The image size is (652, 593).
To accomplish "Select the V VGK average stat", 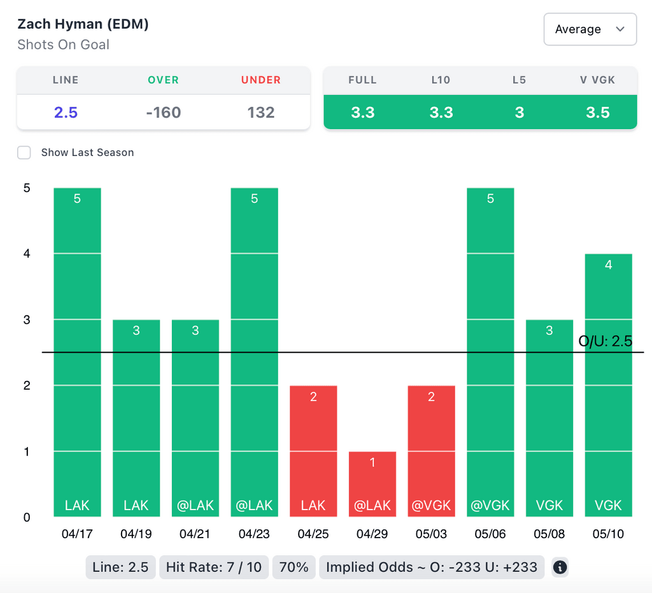I will 598,112.
